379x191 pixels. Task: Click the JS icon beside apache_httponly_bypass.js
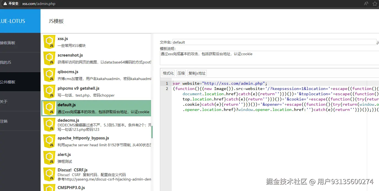(x=49, y=141)
